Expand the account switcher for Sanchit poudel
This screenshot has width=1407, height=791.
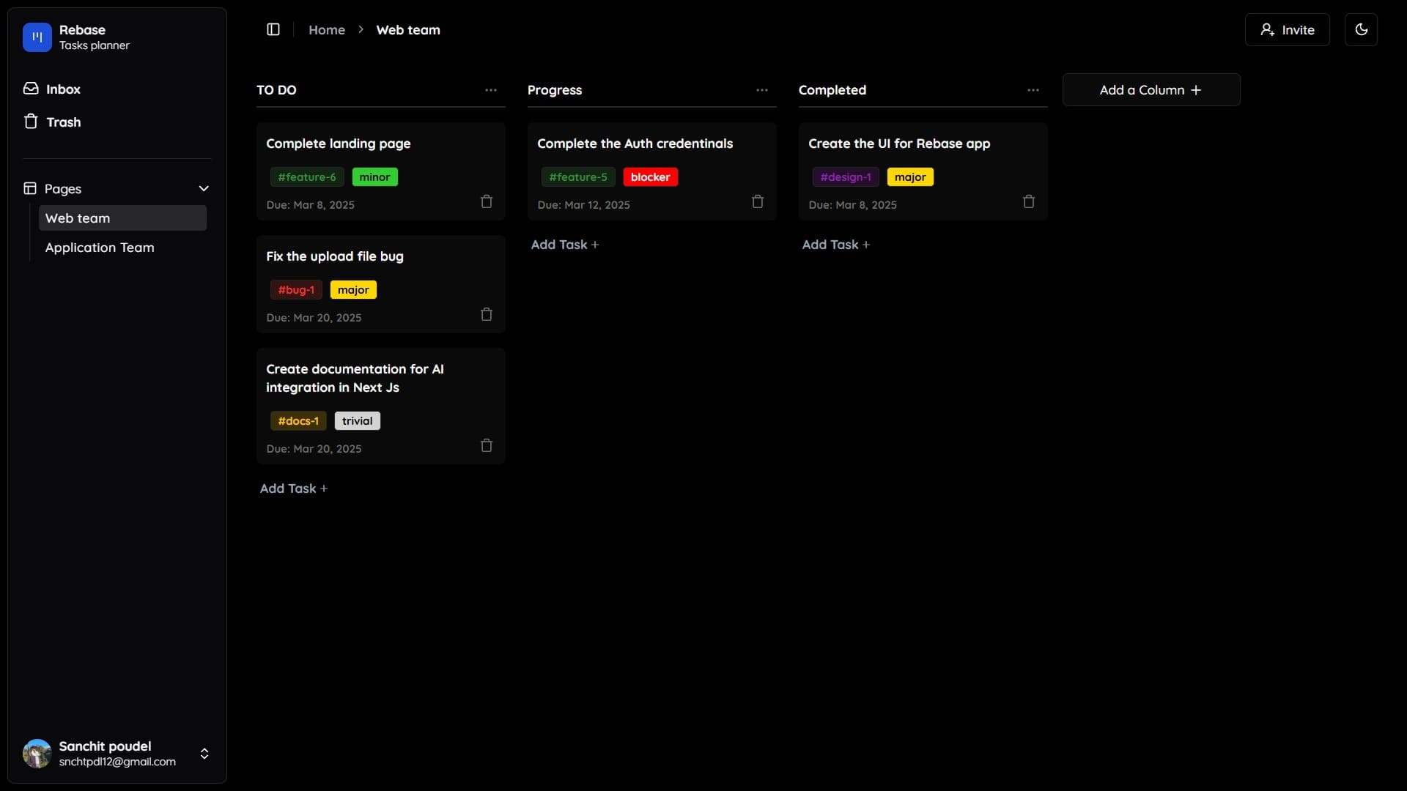pyautogui.click(x=204, y=754)
